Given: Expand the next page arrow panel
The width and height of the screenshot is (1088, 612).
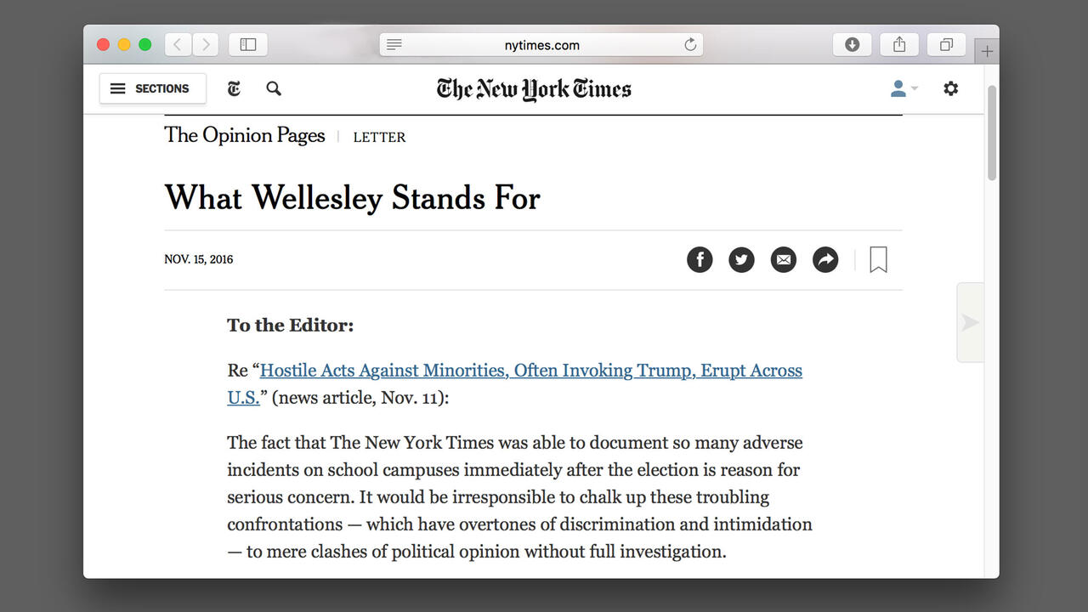Looking at the screenshot, I should click(x=970, y=322).
